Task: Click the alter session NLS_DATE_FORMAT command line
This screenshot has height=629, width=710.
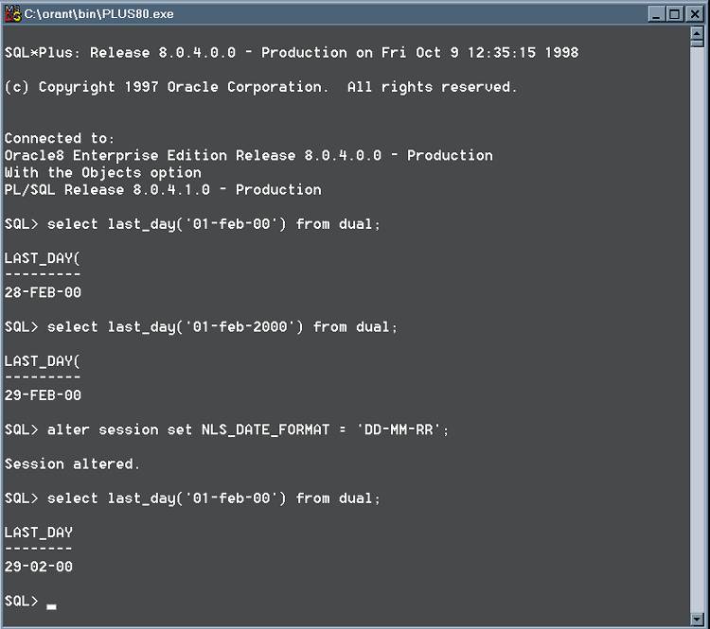Action: (x=226, y=429)
